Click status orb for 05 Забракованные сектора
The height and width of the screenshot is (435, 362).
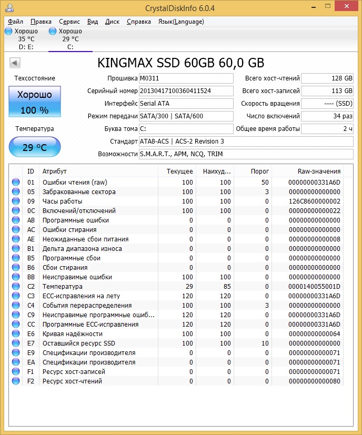pos(16,191)
